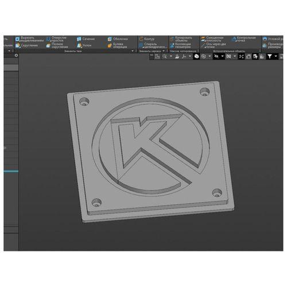Create a Смещенная плоскость offset plane
This screenshot has height=287, width=287.
212,39
